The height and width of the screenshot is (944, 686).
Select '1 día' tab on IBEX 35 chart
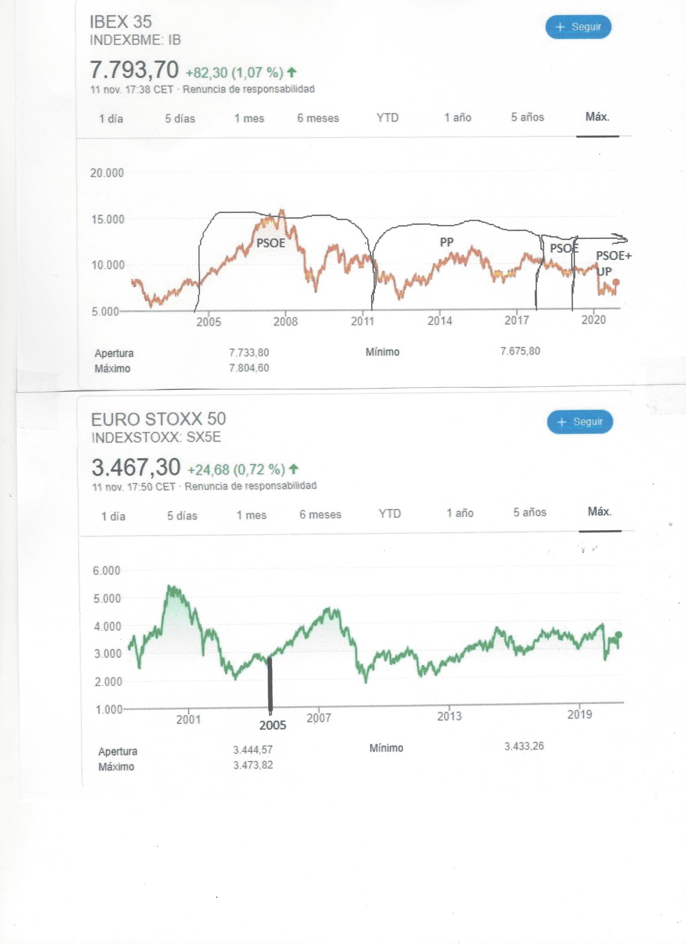point(111,119)
